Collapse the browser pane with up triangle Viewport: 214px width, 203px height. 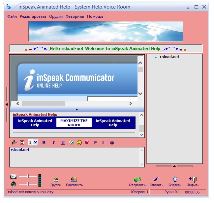click(x=77, y=110)
